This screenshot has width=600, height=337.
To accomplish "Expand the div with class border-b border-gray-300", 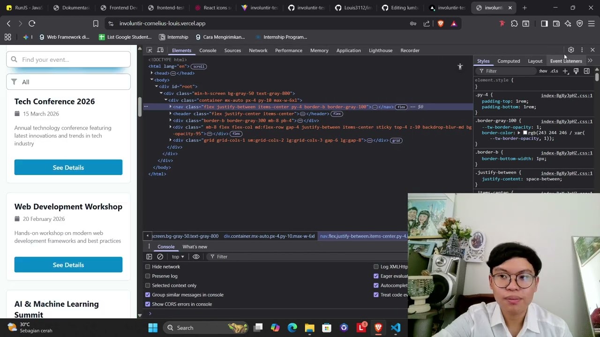I will 171,120.
